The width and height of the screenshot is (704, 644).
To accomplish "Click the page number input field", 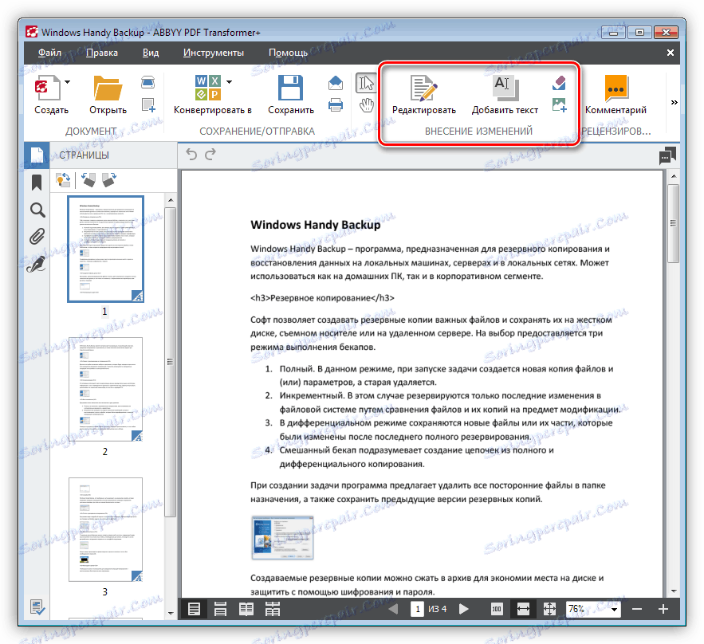I will (418, 609).
